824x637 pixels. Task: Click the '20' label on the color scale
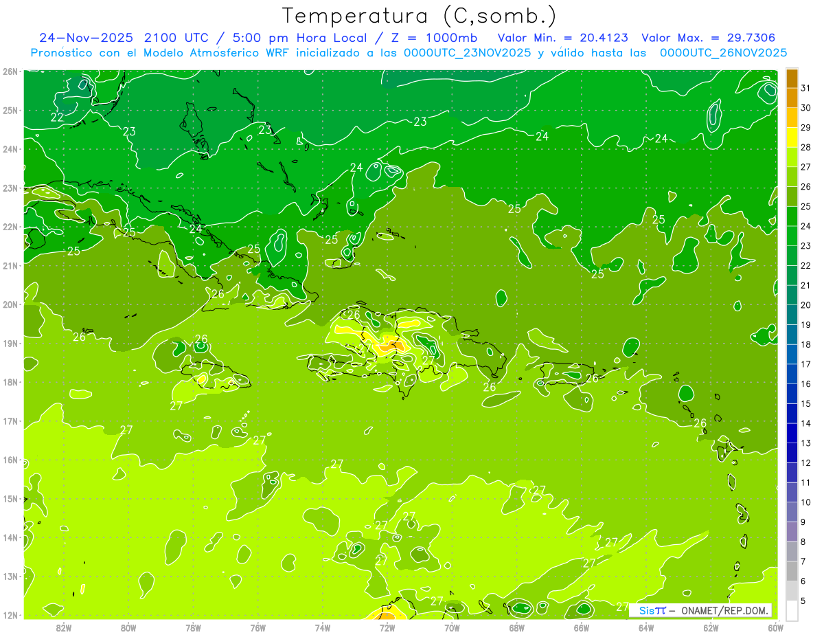tap(806, 305)
